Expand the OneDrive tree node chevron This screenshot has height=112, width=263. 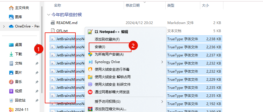pyautogui.click(x=4, y=26)
